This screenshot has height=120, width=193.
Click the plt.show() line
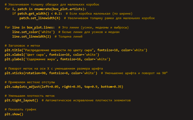click(14, 114)
